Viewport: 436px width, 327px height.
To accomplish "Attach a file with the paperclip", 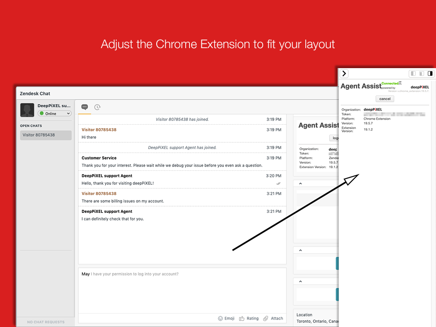I will tap(266, 318).
